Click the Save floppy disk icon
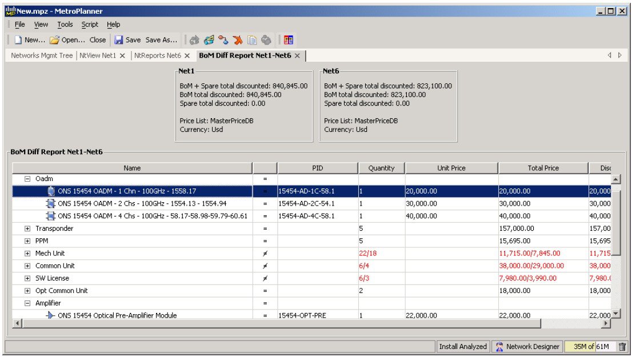The image size is (632, 357). click(118, 40)
